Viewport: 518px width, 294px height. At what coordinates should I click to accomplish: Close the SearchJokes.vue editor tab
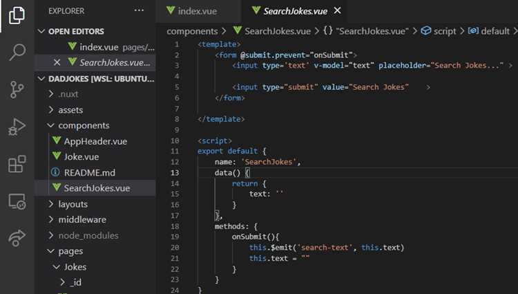point(337,10)
